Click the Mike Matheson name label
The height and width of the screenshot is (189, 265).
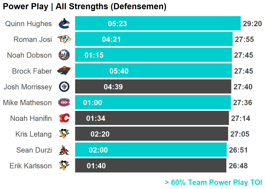tap(27, 103)
